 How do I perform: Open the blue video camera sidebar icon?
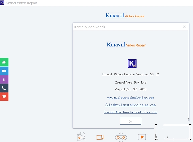pos(4,71)
